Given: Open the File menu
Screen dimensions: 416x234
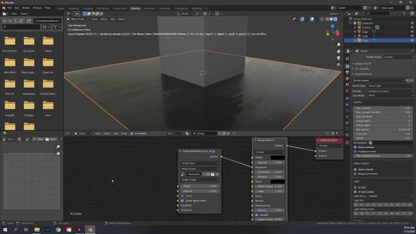Looking at the screenshot, I should [10, 8].
